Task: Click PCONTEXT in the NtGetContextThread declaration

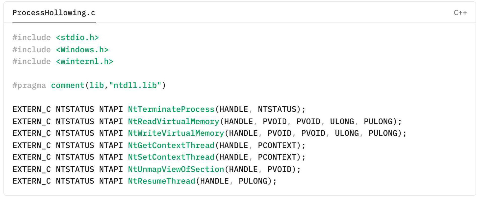Action: [277, 145]
